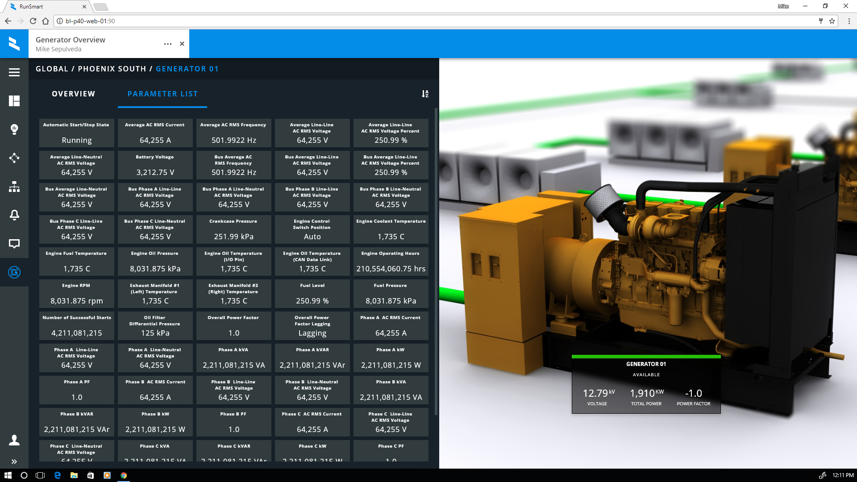857x482 pixels.
Task: Open alerts via the bell icon
Action: [x=14, y=215]
